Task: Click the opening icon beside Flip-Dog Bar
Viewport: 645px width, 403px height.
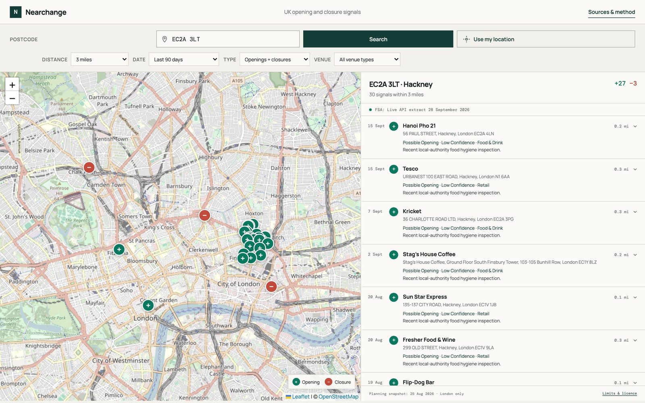Action: [x=394, y=382]
